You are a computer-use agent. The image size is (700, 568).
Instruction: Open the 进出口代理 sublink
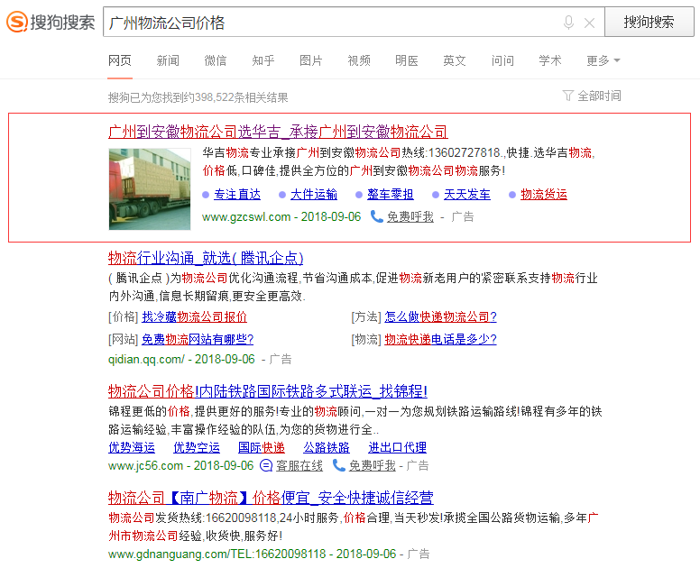click(397, 447)
